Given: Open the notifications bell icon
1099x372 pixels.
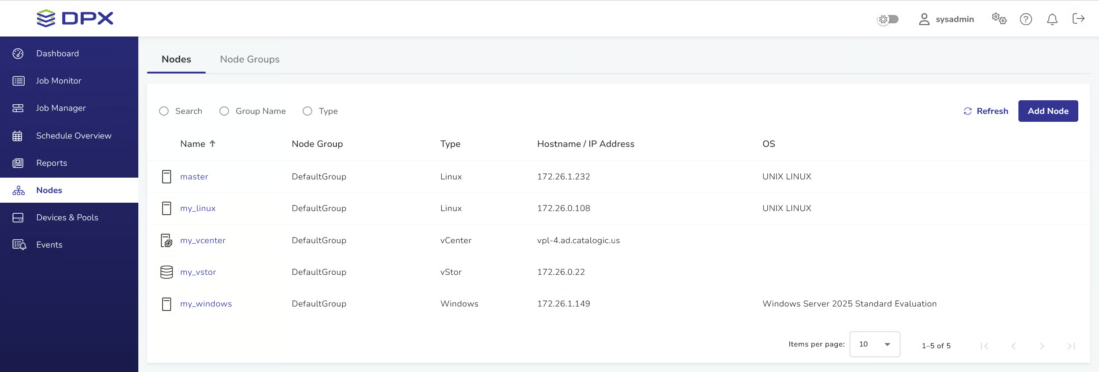Looking at the screenshot, I should coord(1052,19).
